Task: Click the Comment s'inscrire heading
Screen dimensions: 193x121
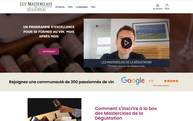Action: 126,113
